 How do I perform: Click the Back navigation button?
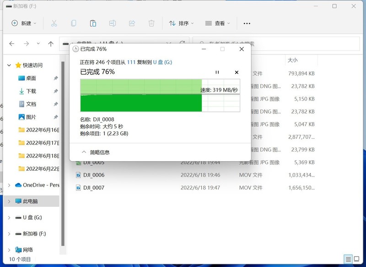tap(11, 44)
